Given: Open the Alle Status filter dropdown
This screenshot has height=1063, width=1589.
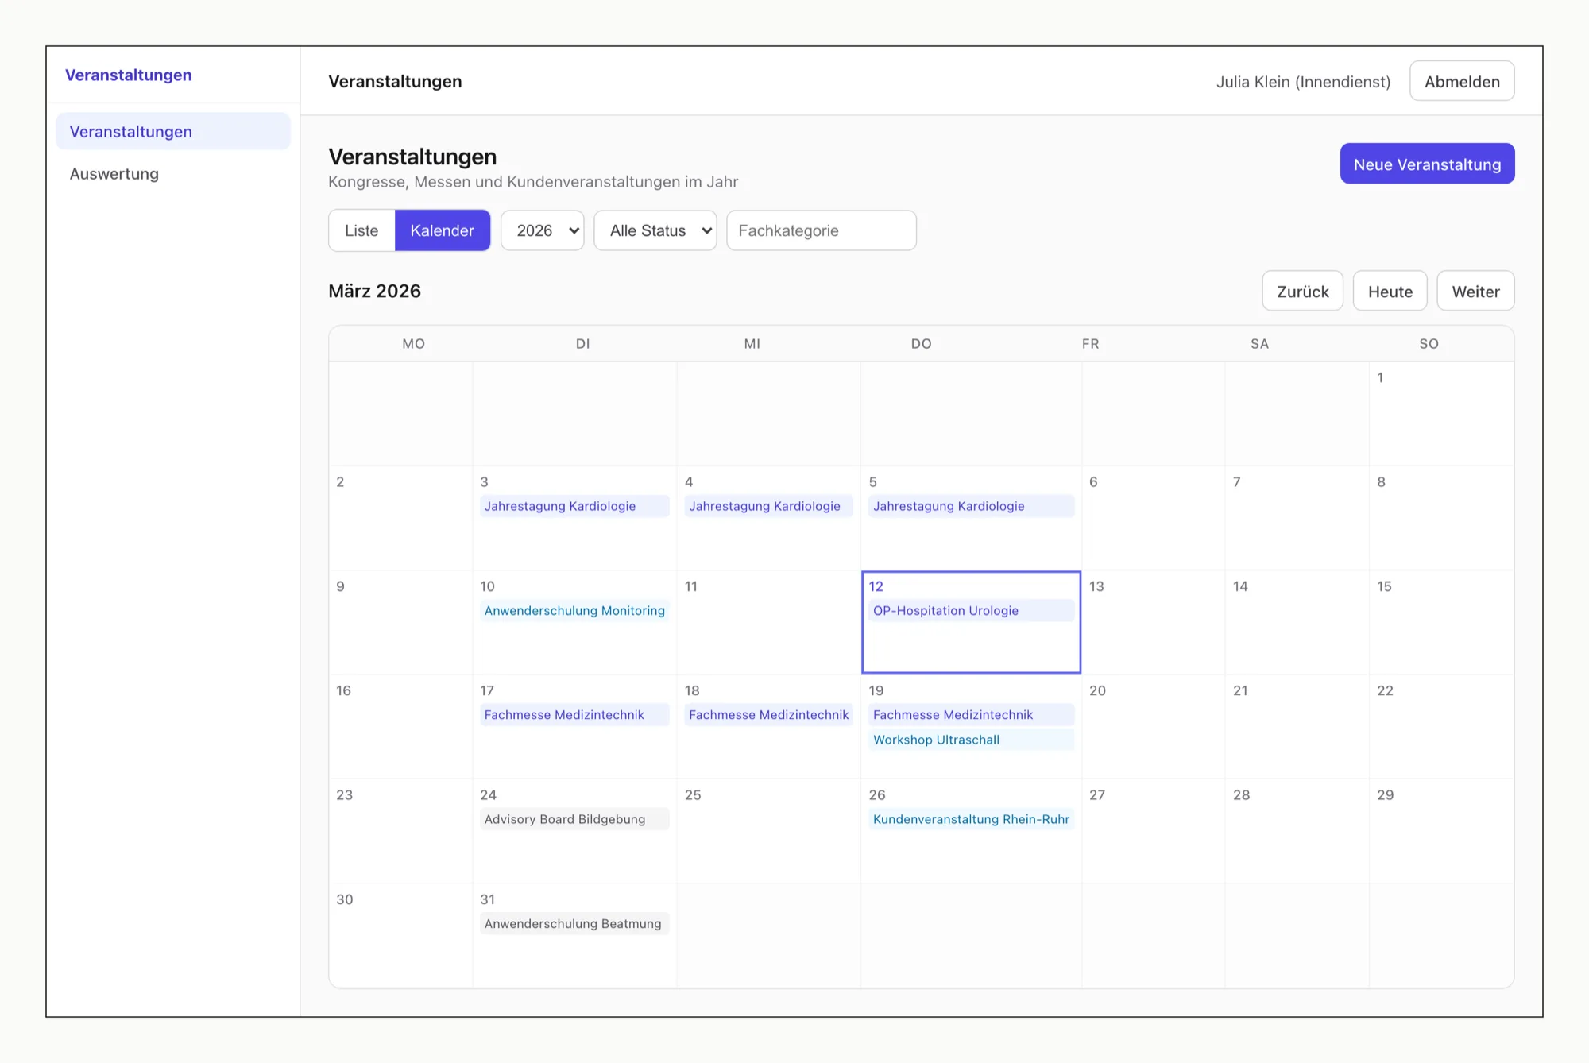Looking at the screenshot, I should click(x=655, y=230).
